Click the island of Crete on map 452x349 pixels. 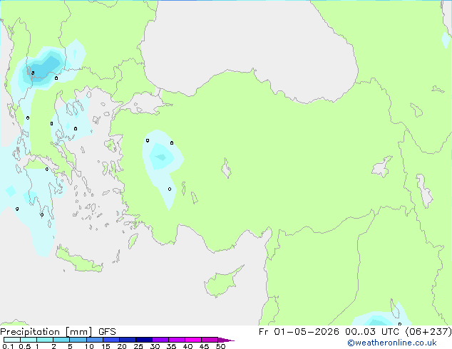point(78,260)
